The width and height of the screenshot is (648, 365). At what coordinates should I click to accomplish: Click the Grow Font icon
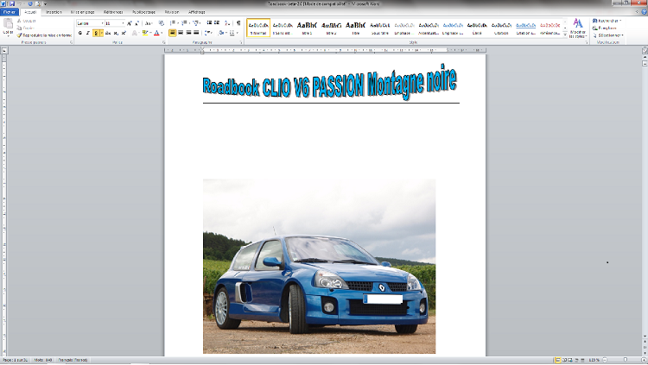click(x=130, y=23)
